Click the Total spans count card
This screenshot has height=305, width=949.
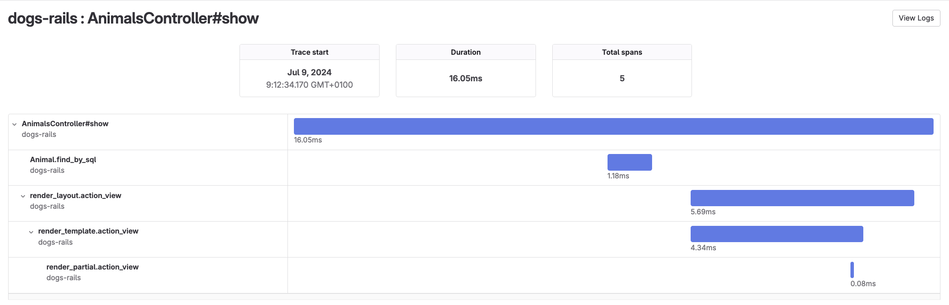(x=622, y=71)
